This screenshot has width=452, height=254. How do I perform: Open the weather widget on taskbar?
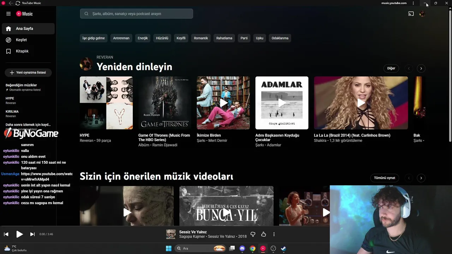[15, 248]
